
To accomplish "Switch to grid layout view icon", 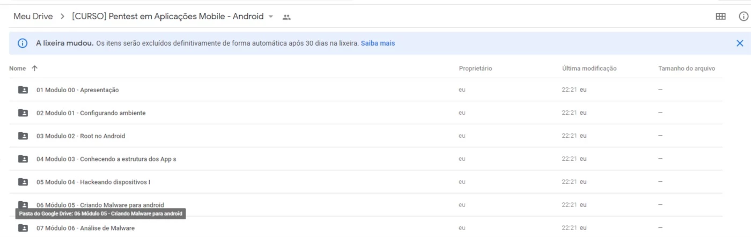I will coord(721,17).
